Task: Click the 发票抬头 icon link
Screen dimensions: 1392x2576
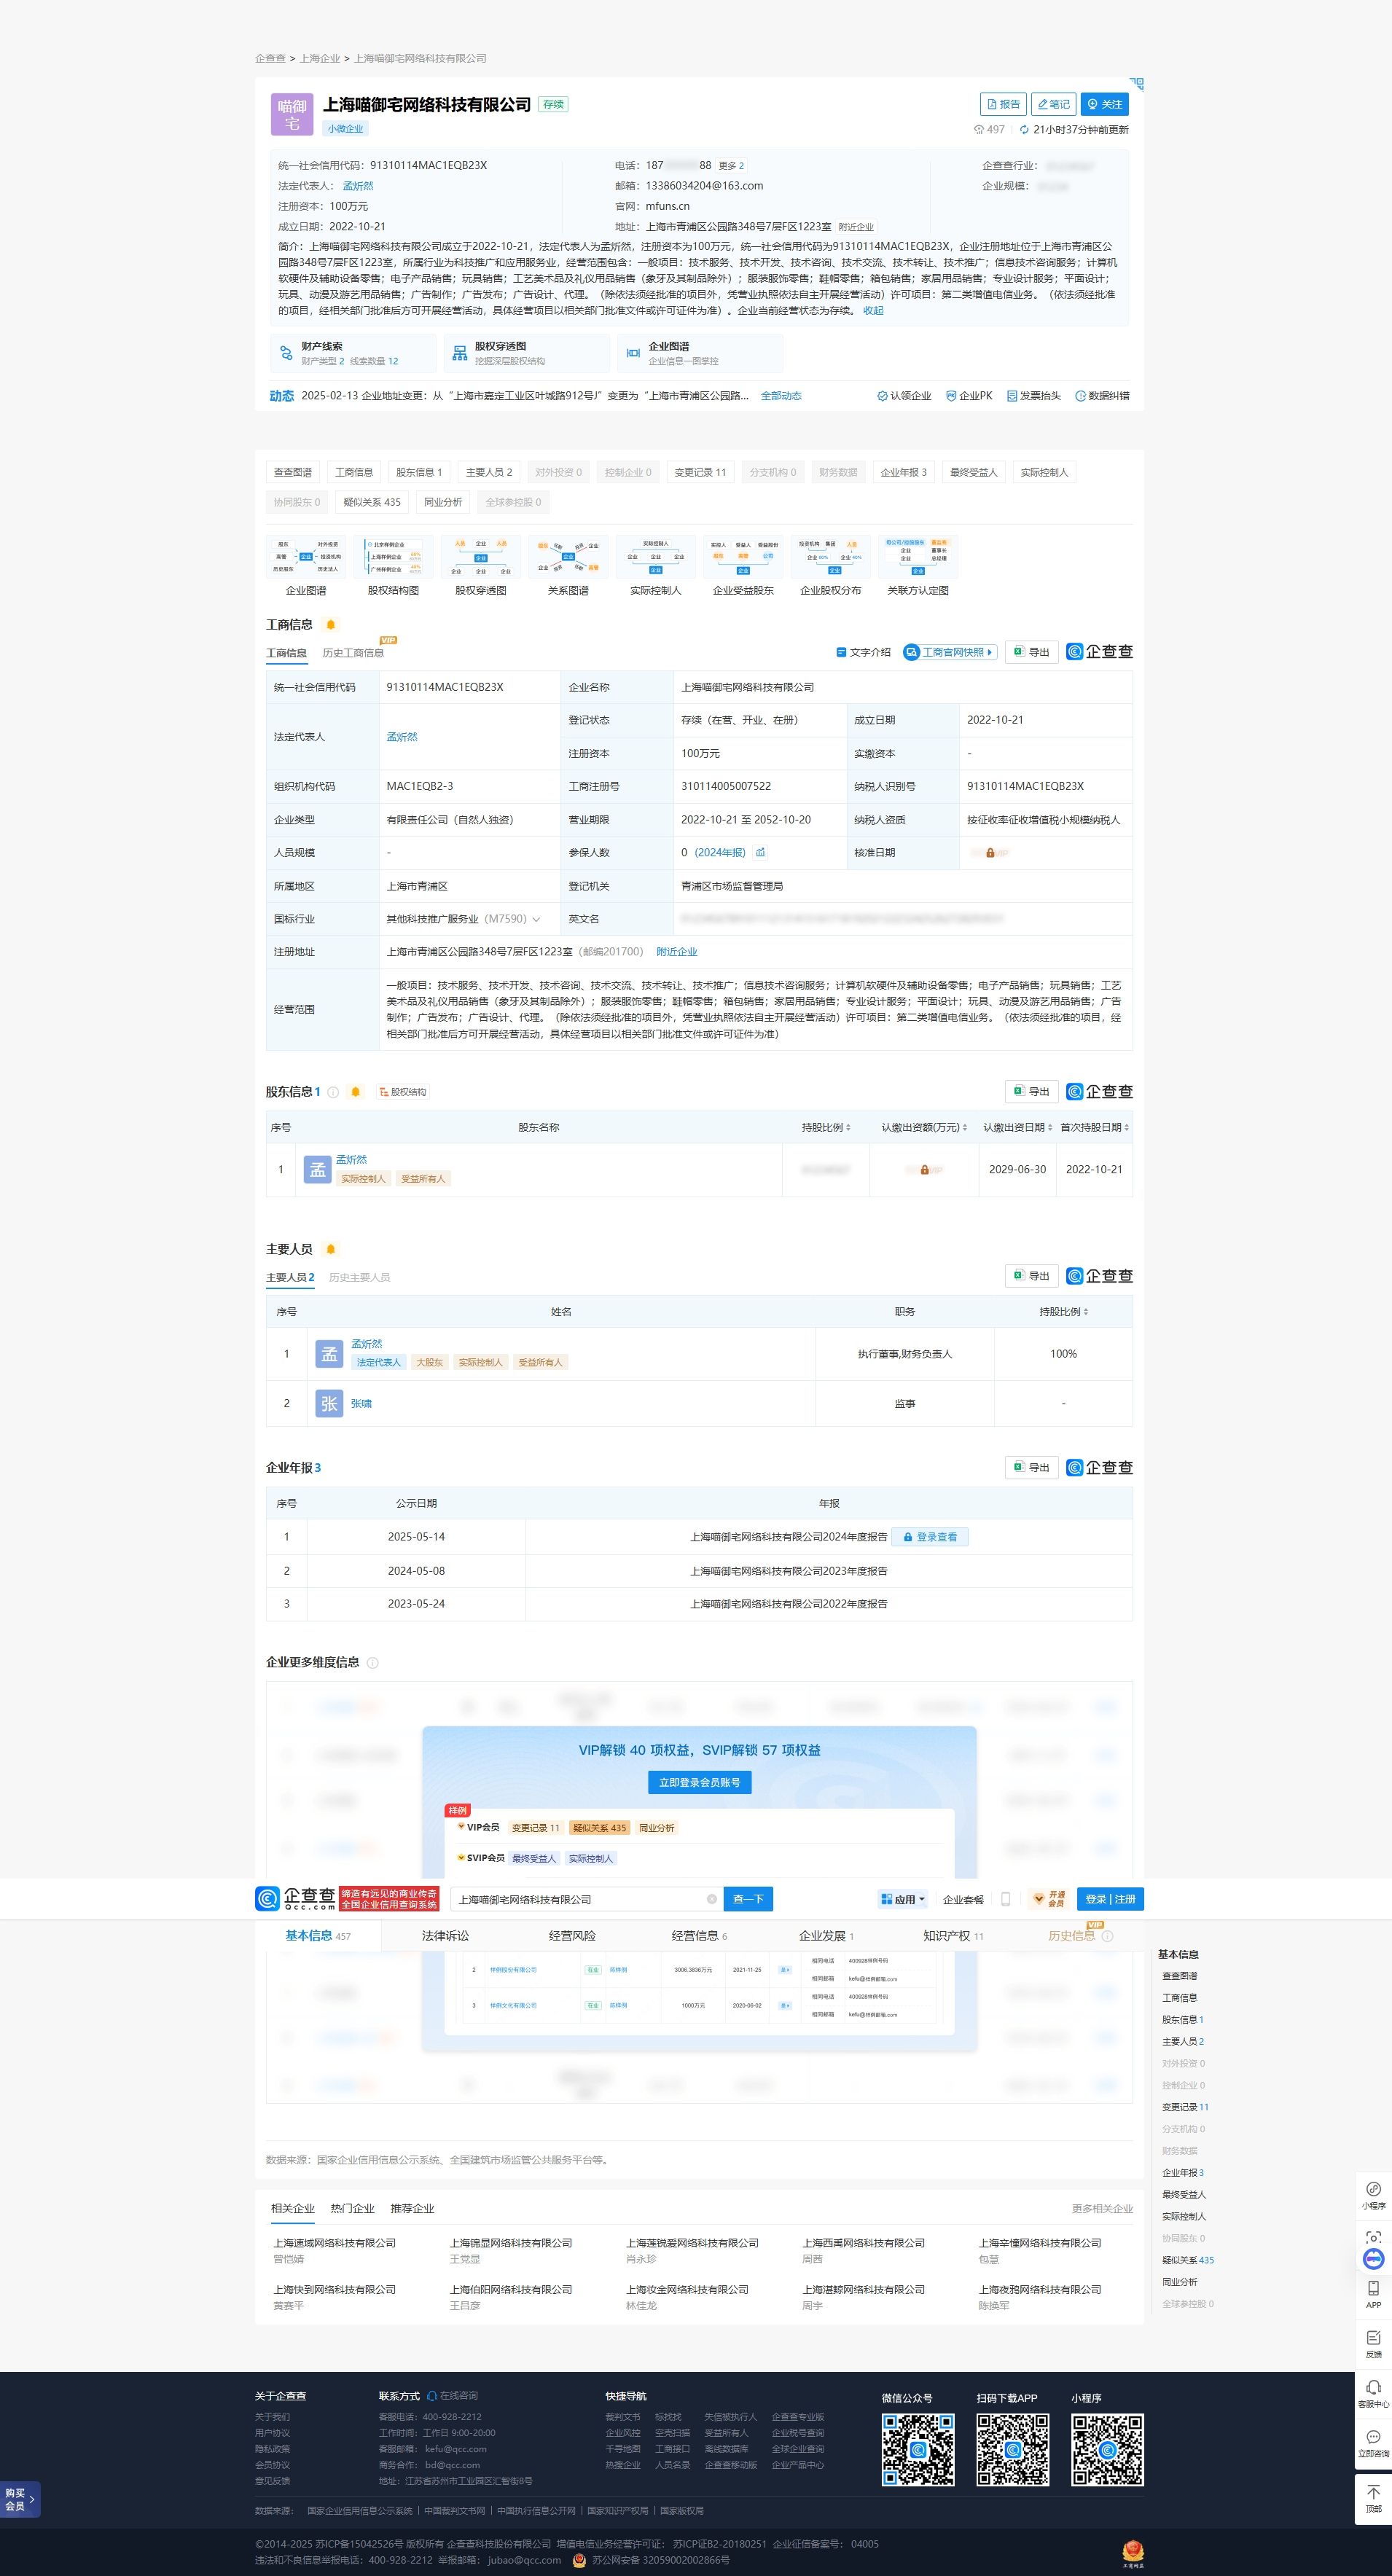Action: tap(1033, 396)
